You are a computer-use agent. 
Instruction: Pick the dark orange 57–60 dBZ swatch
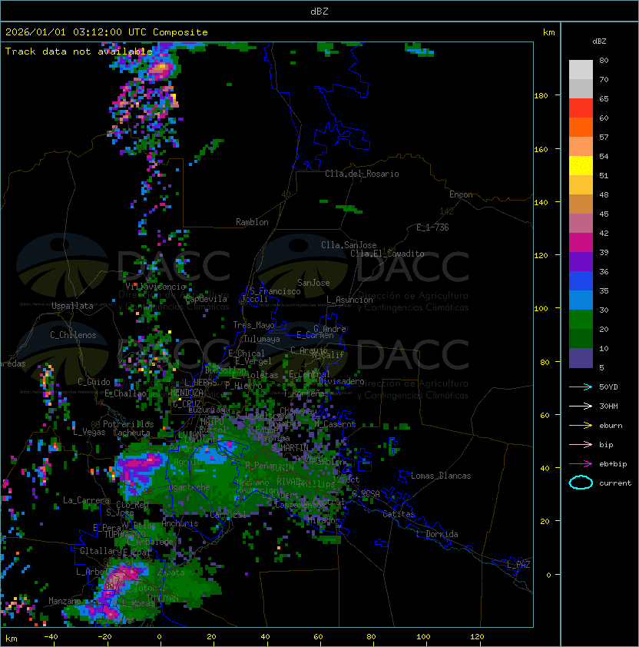[581, 127]
